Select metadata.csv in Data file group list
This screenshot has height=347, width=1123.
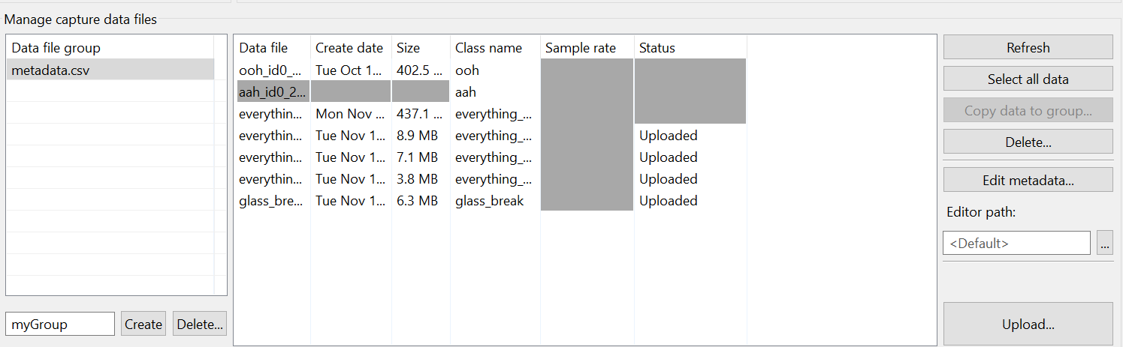[50, 70]
